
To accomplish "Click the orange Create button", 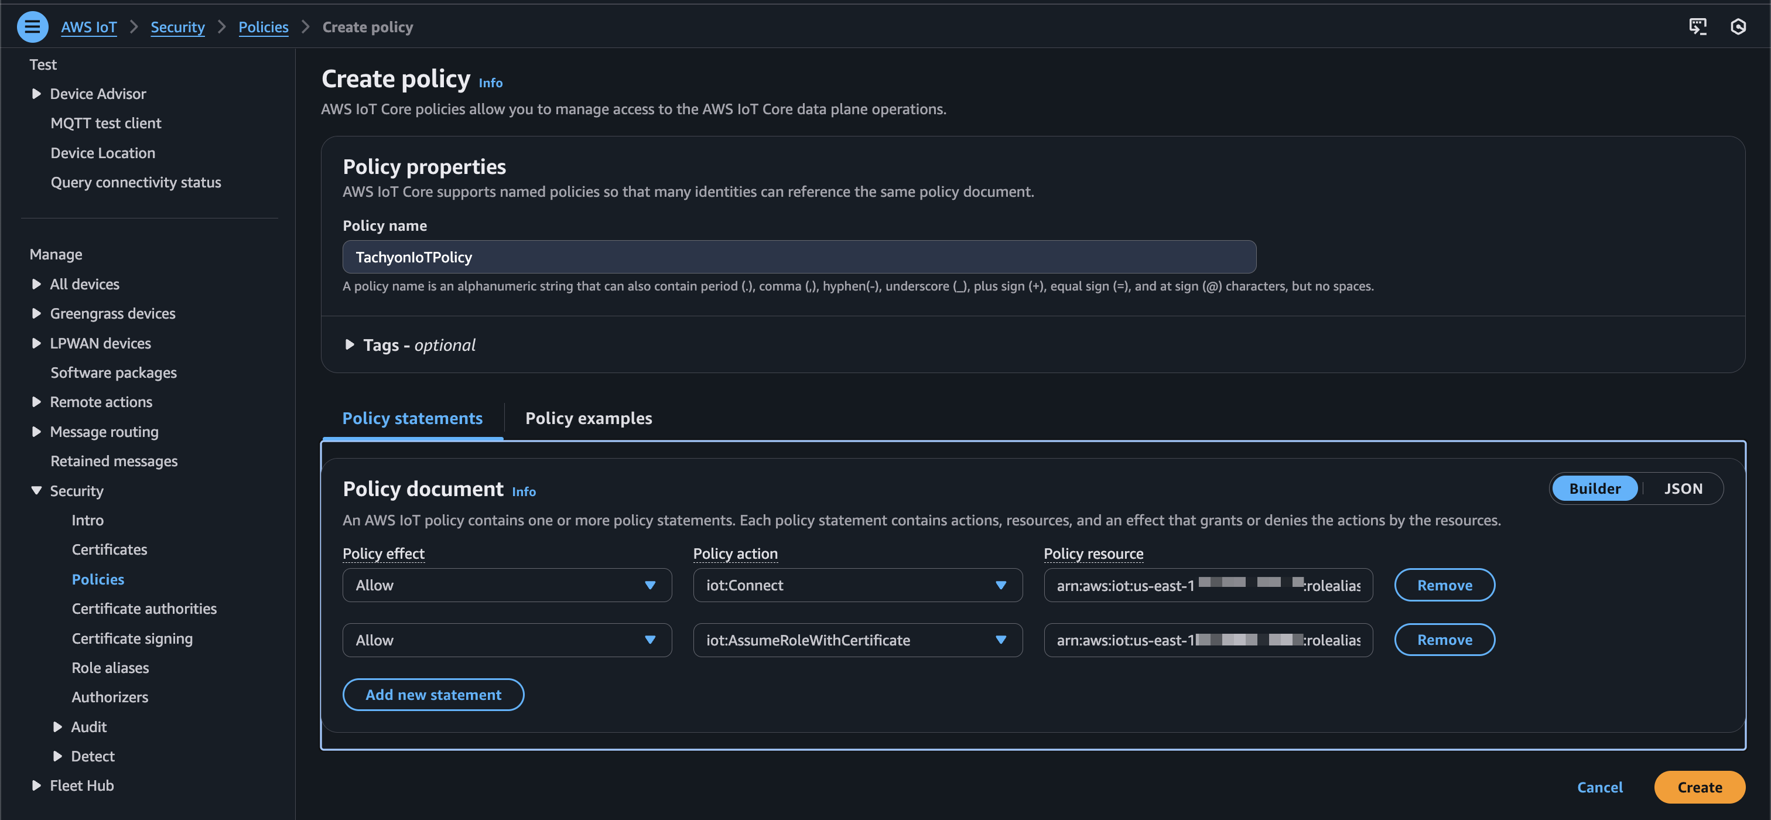I will click(1699, 787).
